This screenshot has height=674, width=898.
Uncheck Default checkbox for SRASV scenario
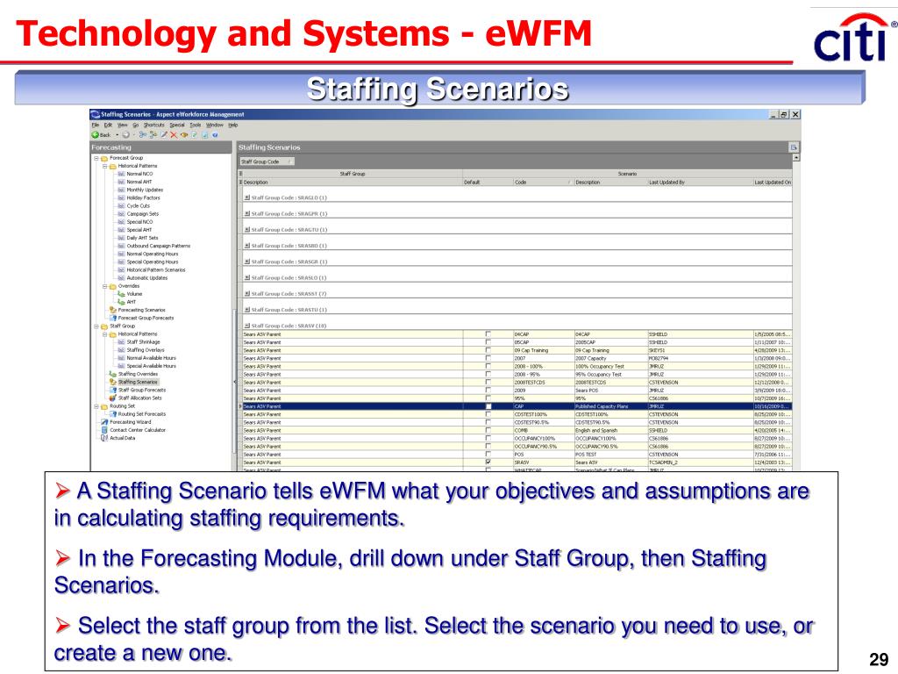tap(488, 462)
